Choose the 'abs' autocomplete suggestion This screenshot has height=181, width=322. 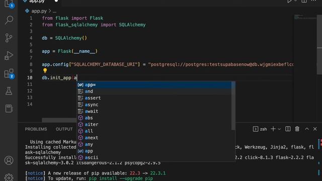[154, 118]
